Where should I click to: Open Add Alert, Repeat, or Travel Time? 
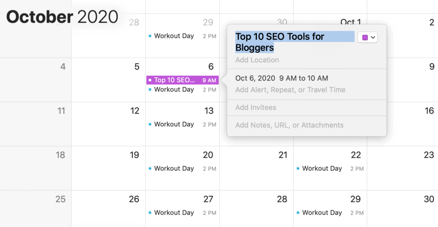(x=290, y=90)
